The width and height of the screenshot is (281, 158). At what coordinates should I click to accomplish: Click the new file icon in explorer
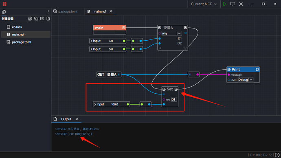48,18
